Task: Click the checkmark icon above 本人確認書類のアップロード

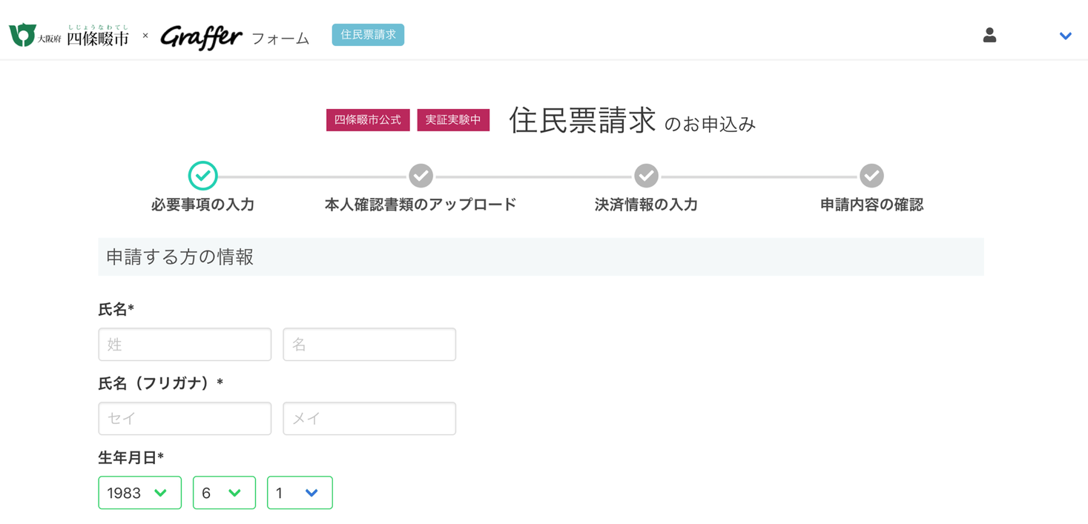Action: click(421, 176)
